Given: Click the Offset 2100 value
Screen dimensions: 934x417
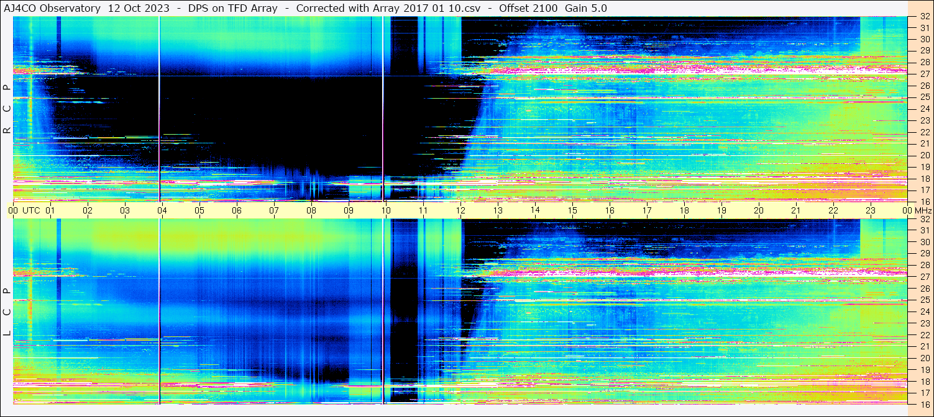Looking at the screenshot, I should tap(528, 8).
